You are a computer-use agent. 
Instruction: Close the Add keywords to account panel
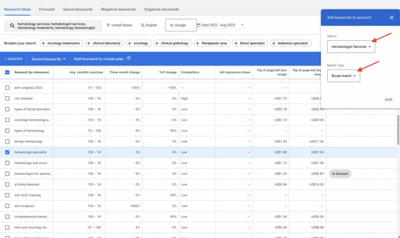coord(391,18)
